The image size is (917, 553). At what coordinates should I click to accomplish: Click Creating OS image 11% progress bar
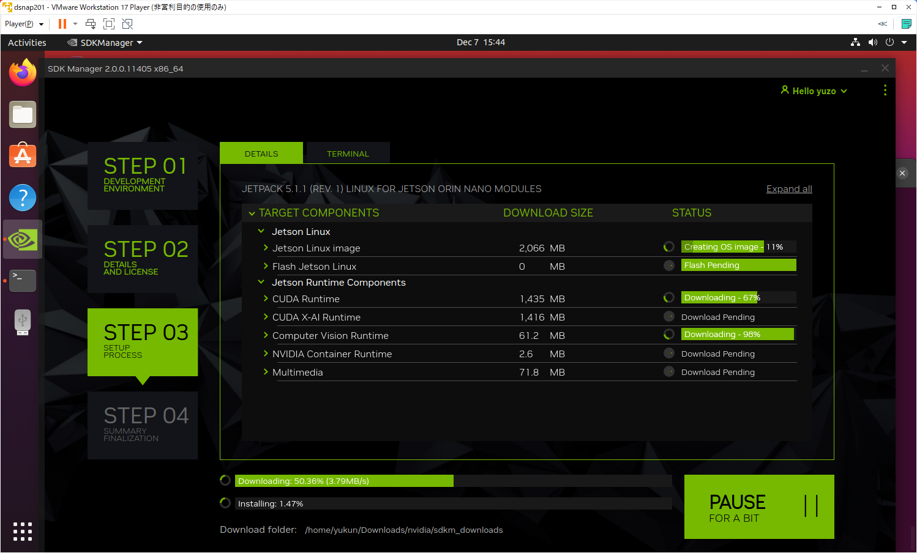[739, 247]
